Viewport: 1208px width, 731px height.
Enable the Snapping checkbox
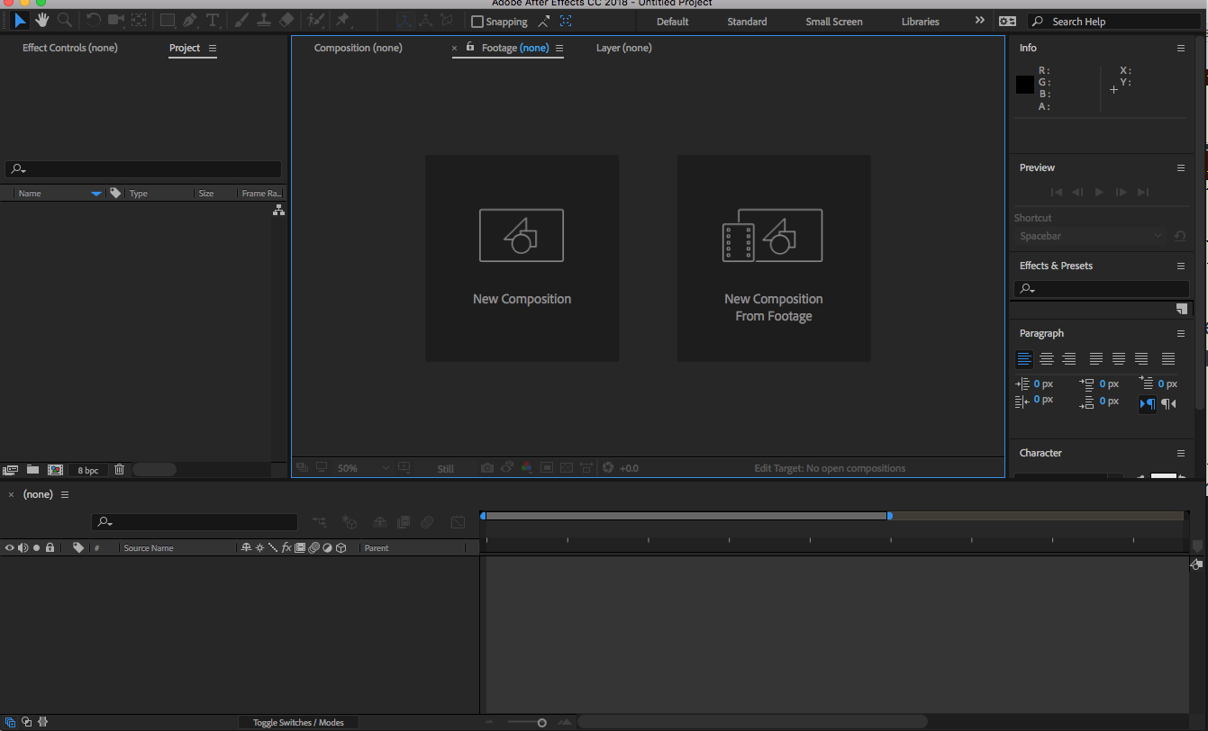pos(477,21)
